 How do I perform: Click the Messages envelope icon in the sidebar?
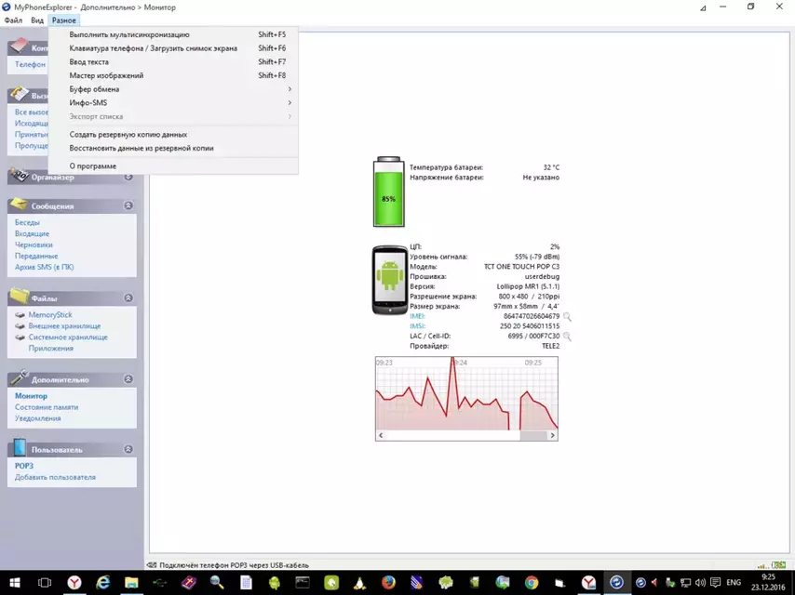[19, 204]
